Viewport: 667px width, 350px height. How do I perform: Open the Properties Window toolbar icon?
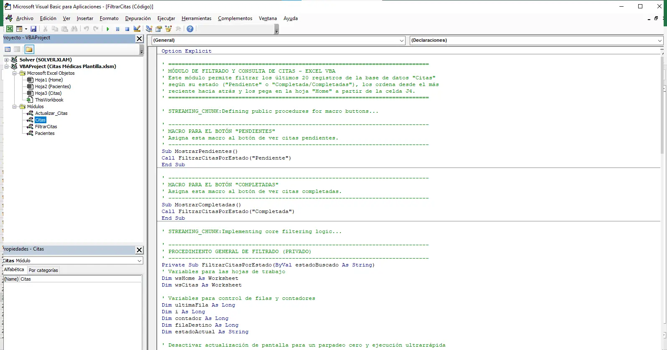tap(159, 29)
